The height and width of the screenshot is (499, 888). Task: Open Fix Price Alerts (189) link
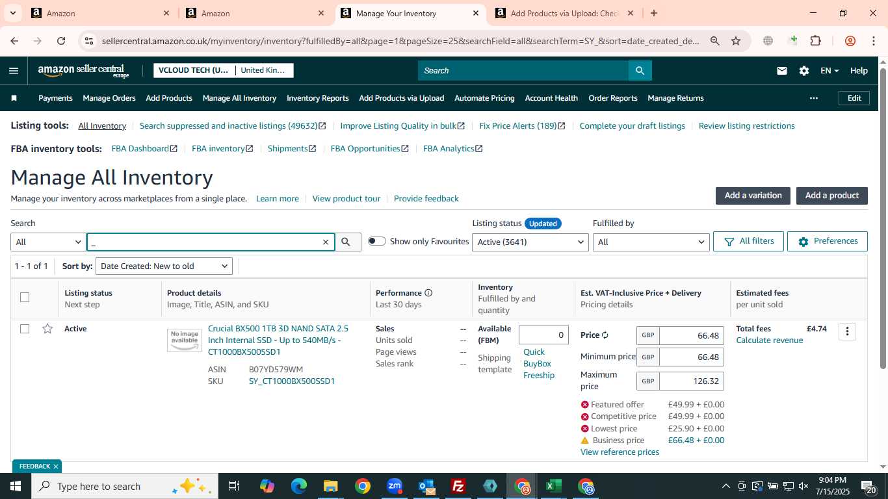(x=522, y=126)
